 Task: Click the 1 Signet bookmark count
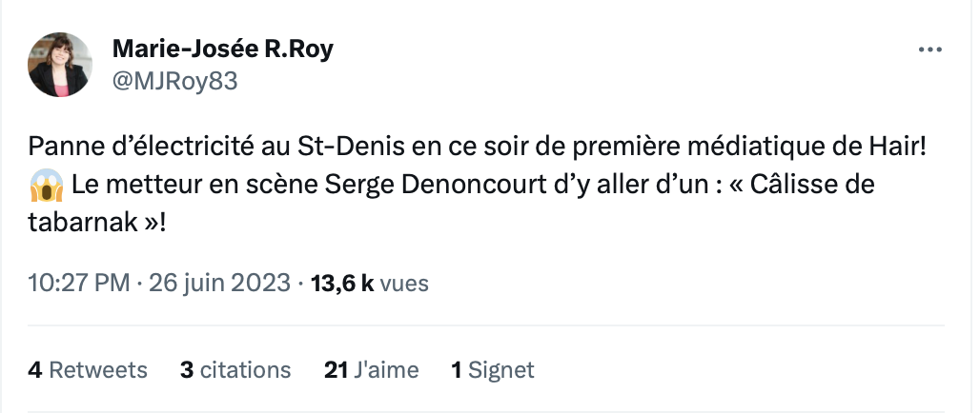[493, 369]
